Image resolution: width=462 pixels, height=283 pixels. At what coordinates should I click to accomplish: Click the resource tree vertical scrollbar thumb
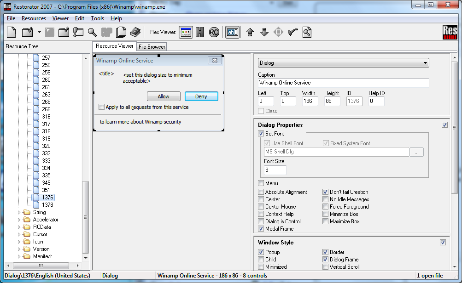tap(86, 217)
